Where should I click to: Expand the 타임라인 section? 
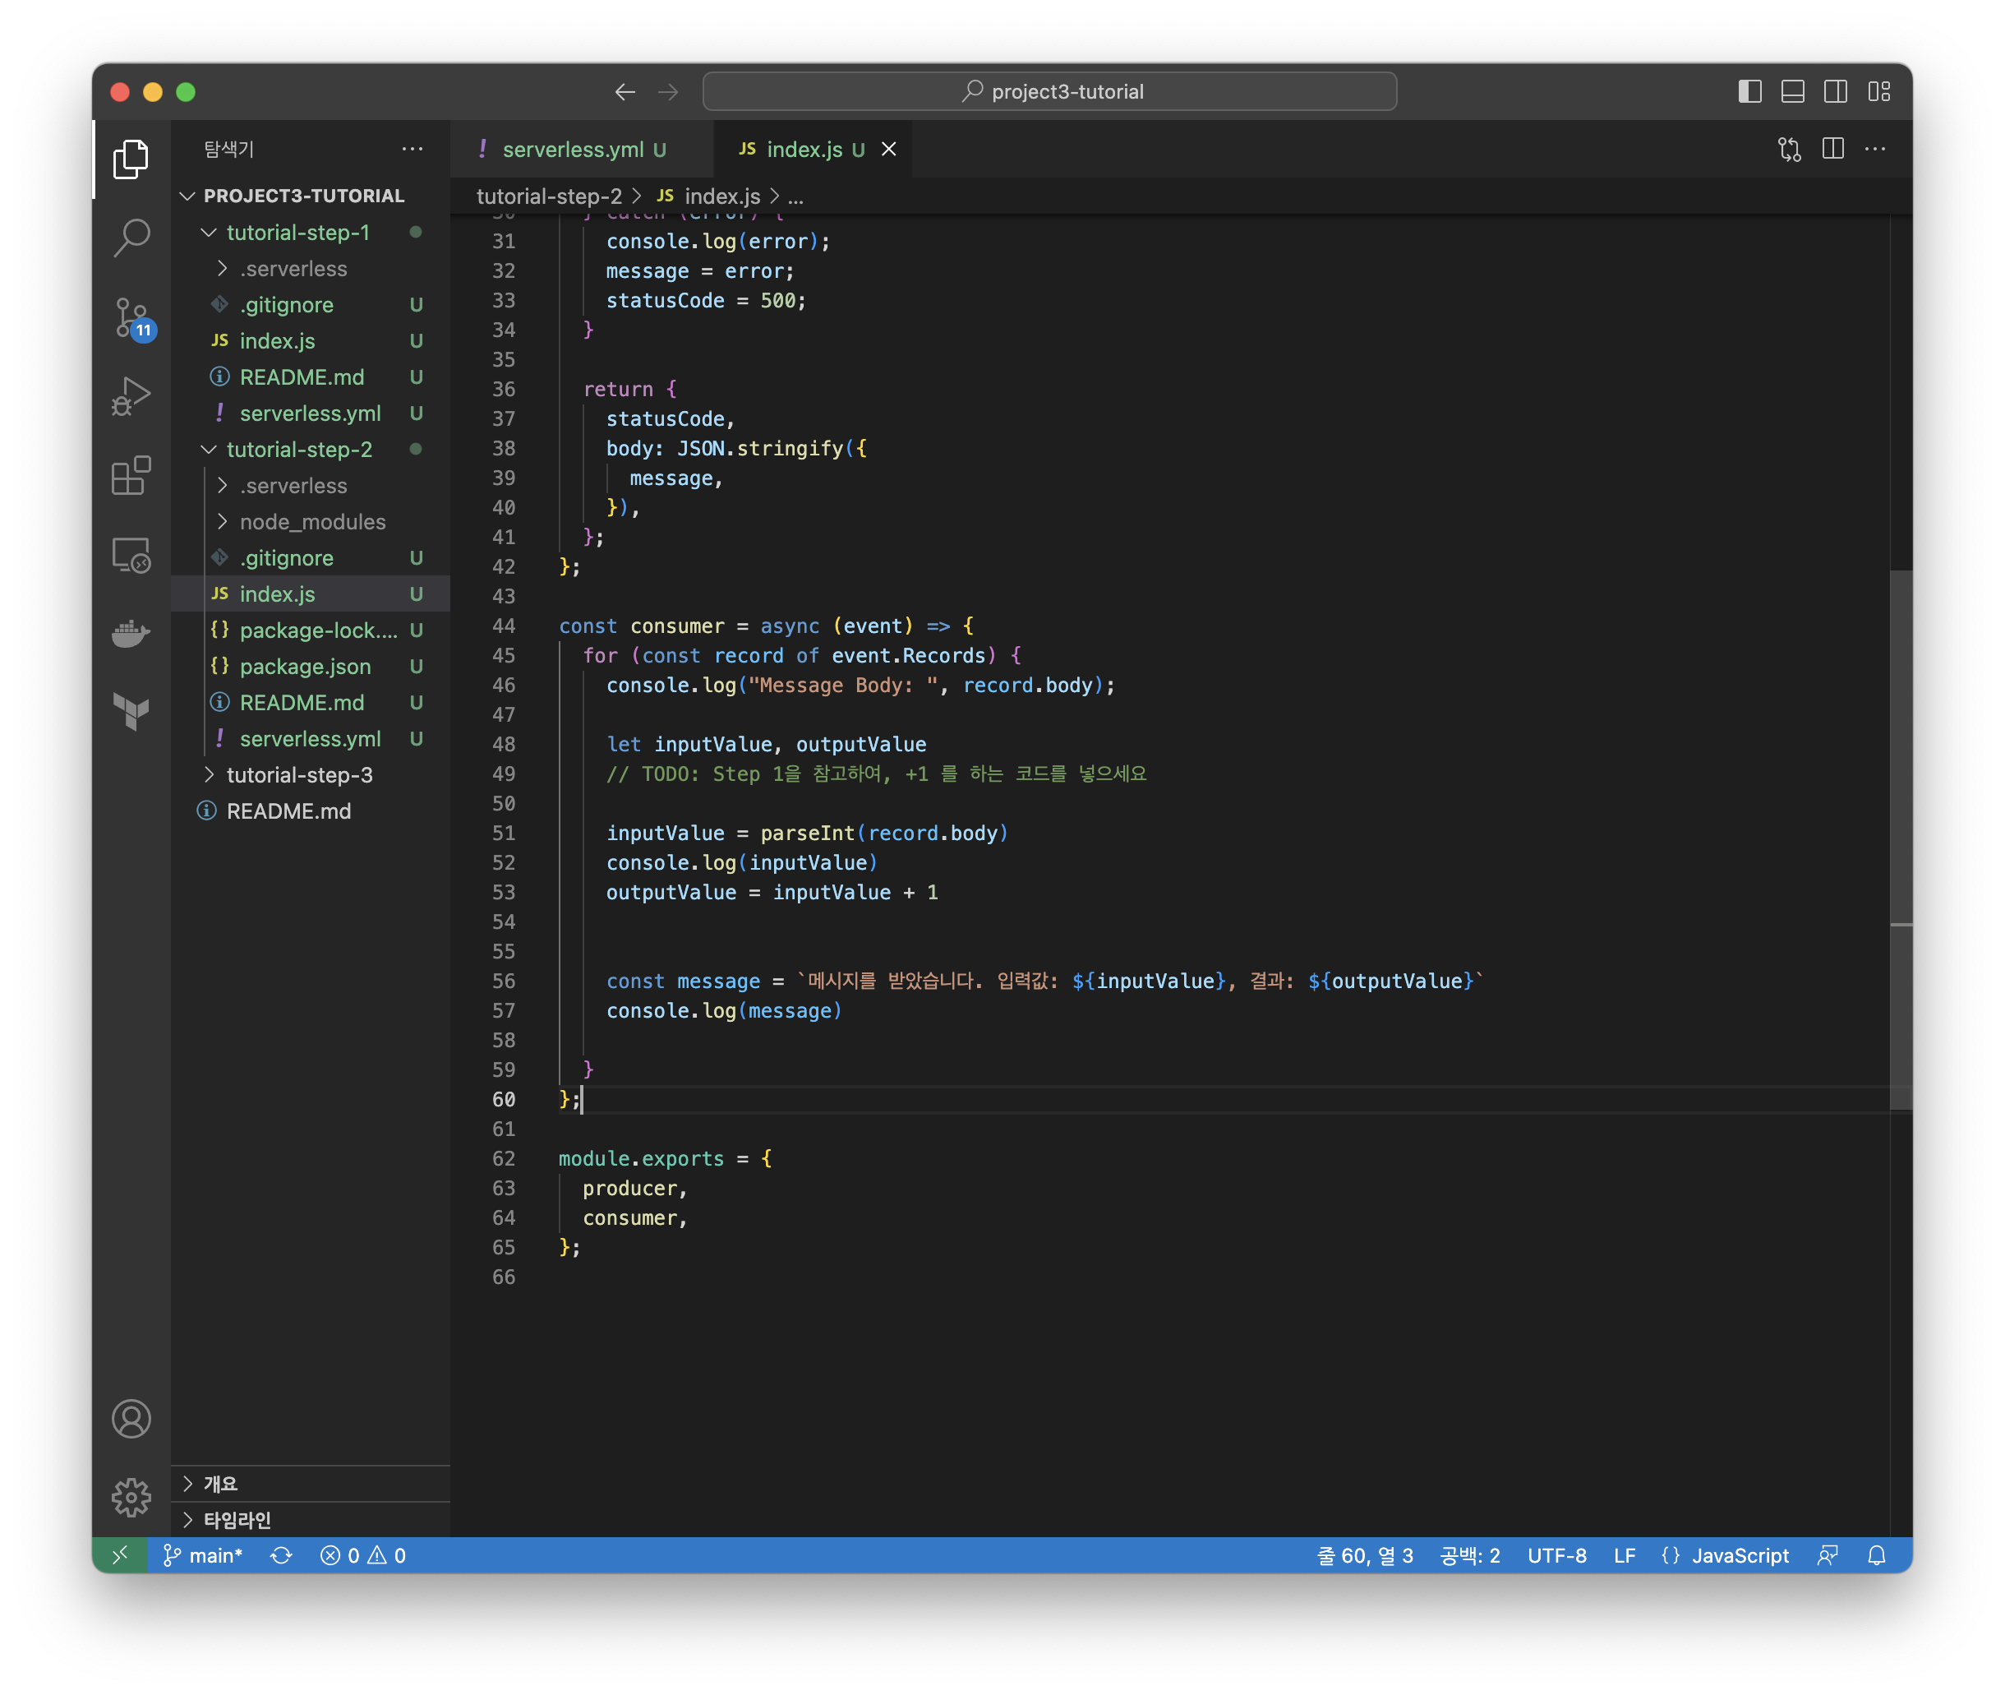(x=237, y=1519)
